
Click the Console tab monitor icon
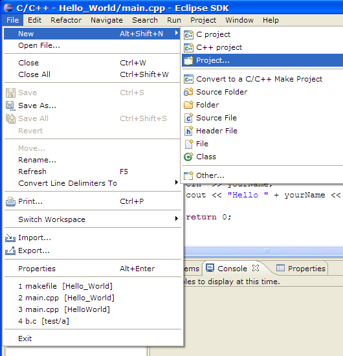point(210,268)
